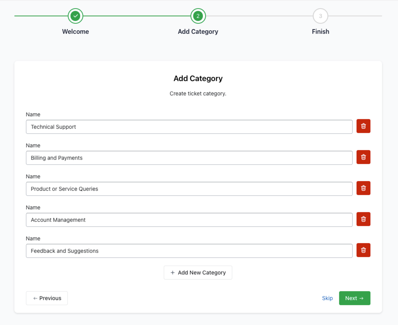
Task: Click step 3 Finish circle
Action: [x=320, y=16]
